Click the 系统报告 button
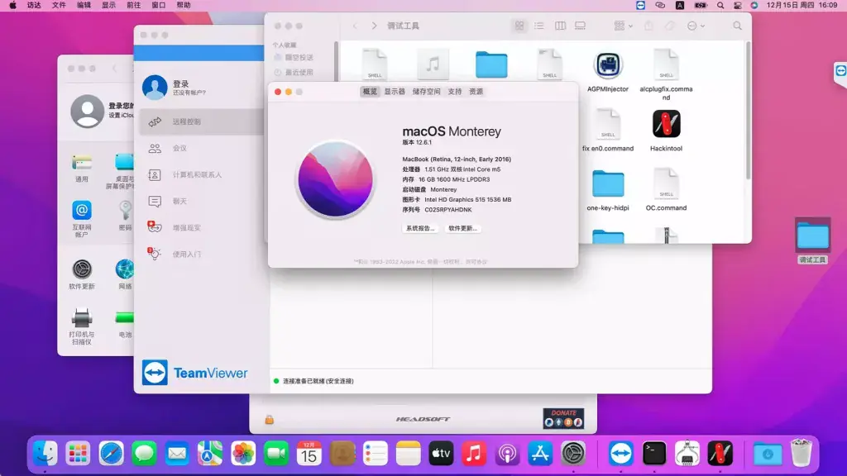Image resolution: width=847 pixels, height=476 pixels. 420,228
